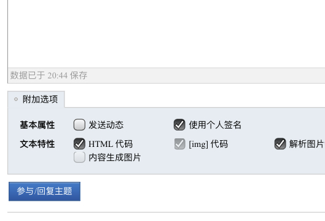
Task: Tick the 内容生成图片 checkbox
Action: click(x=79, y=157)
